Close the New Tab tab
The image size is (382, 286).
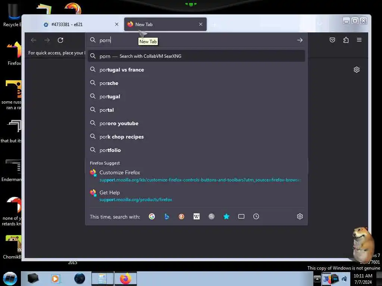pos(200,24)
